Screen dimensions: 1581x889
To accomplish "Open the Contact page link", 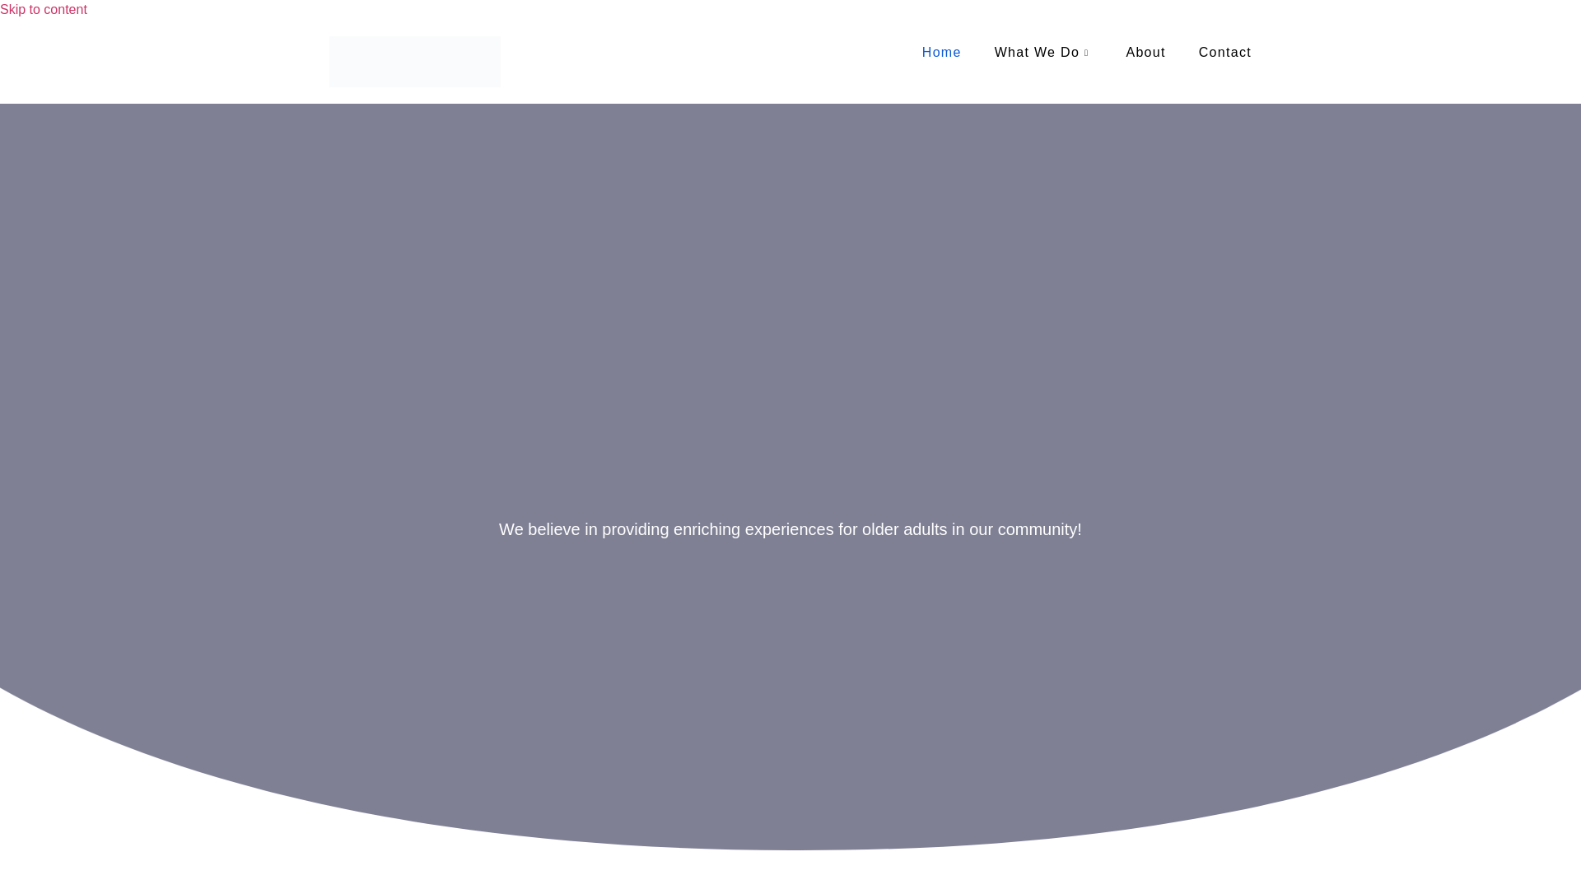I will 1224,53.
